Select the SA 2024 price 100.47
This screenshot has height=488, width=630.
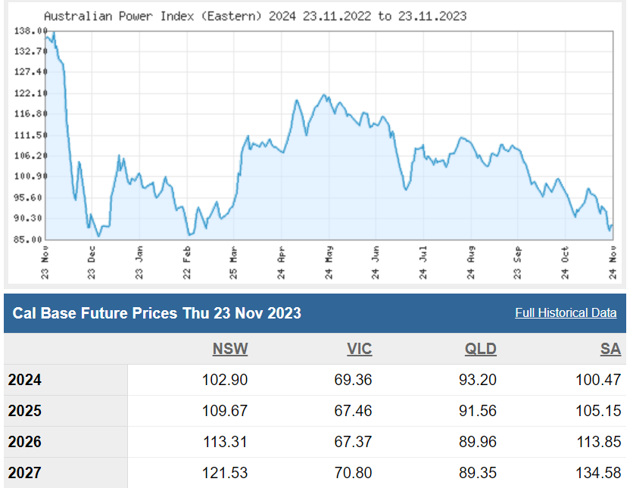coord(598,380)
